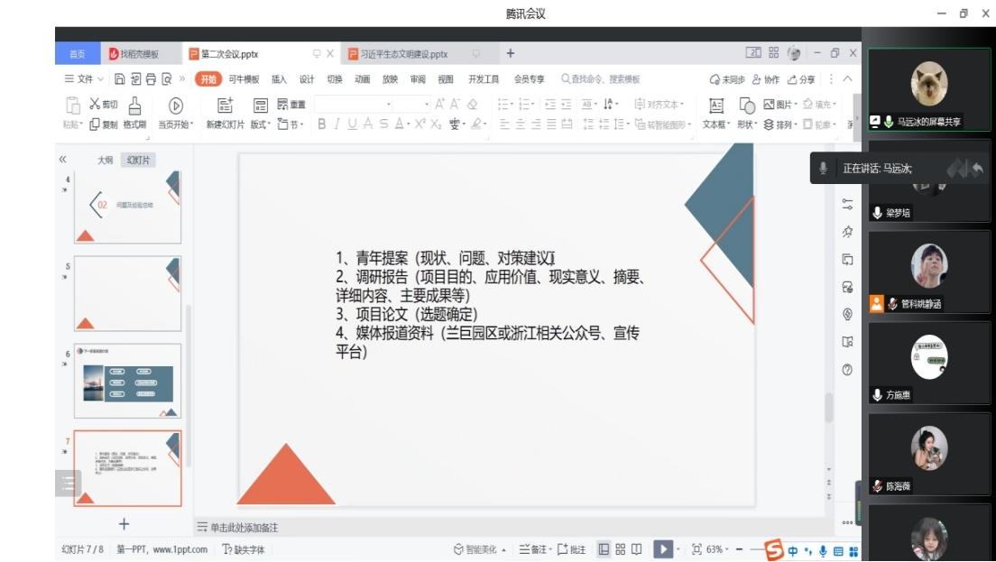The image size is (996, 562).
Task: Open the Insert ribbon tab
Action: [x=279, y=79]
